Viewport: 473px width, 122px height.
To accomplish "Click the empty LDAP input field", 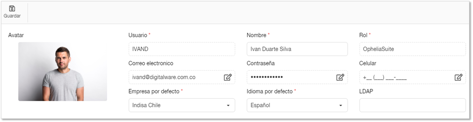I will click(x=412, y=105).
